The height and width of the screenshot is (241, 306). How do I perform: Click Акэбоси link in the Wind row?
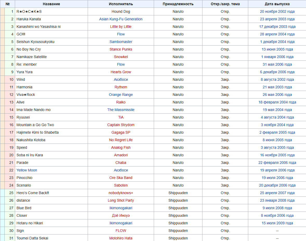(x=121, y=79)
